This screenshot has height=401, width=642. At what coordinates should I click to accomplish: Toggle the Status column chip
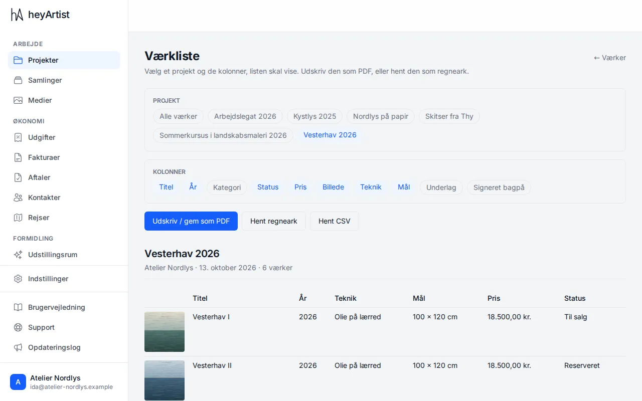[268, 187]
